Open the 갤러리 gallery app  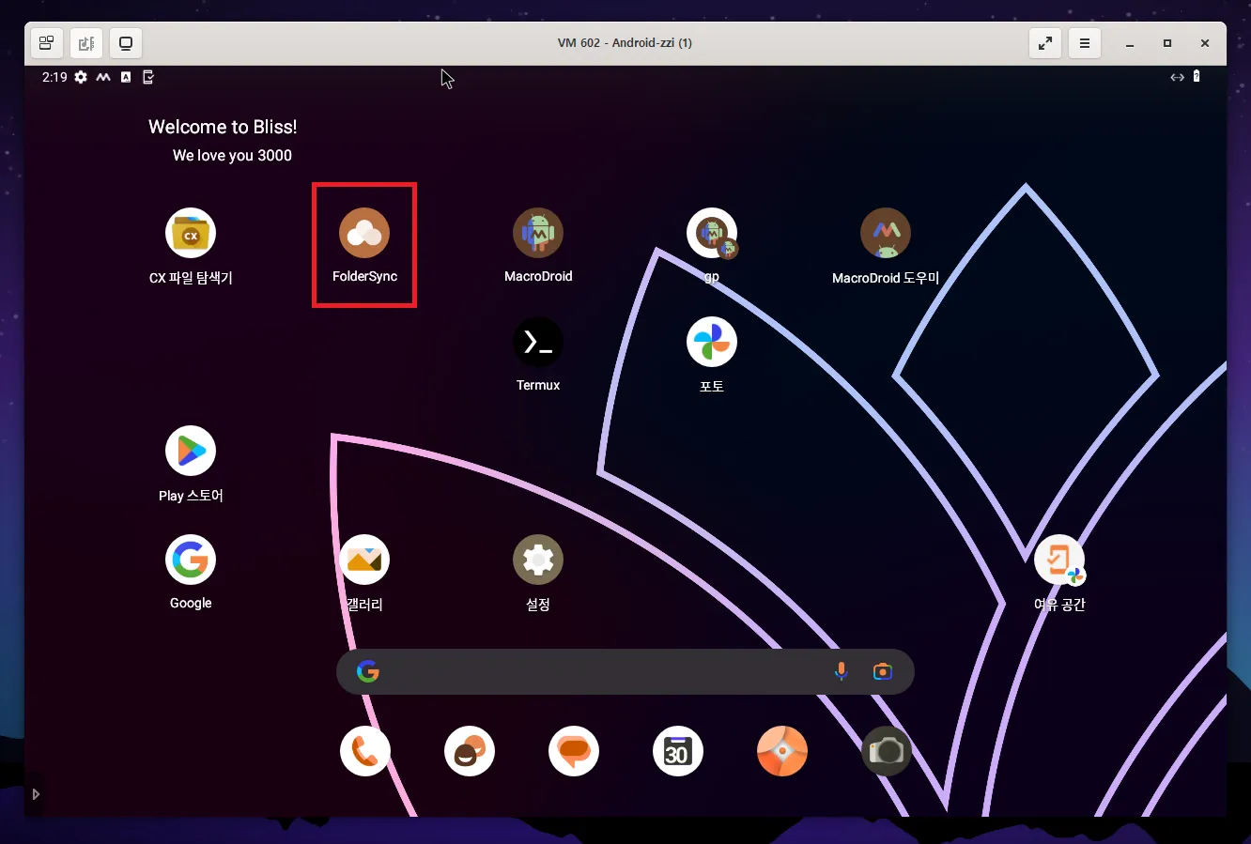(x=363, y=559)
